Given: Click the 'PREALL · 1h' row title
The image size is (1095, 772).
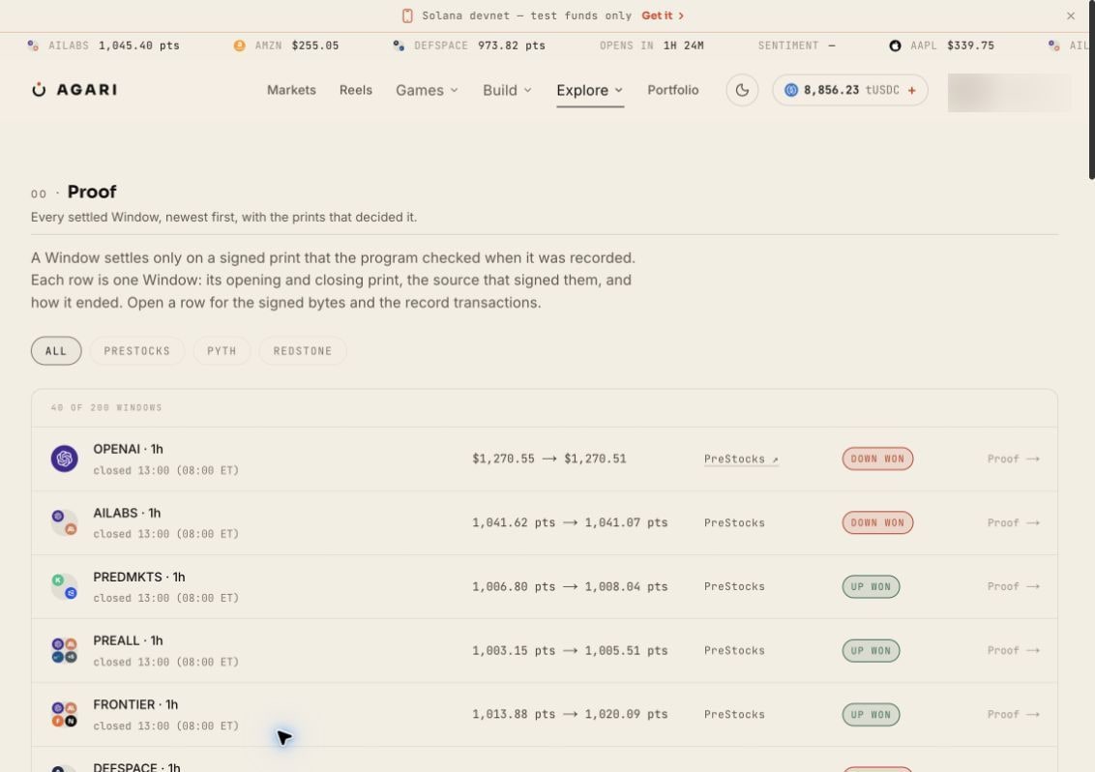Looking at the screenshot, I should (x=128, y=640).
